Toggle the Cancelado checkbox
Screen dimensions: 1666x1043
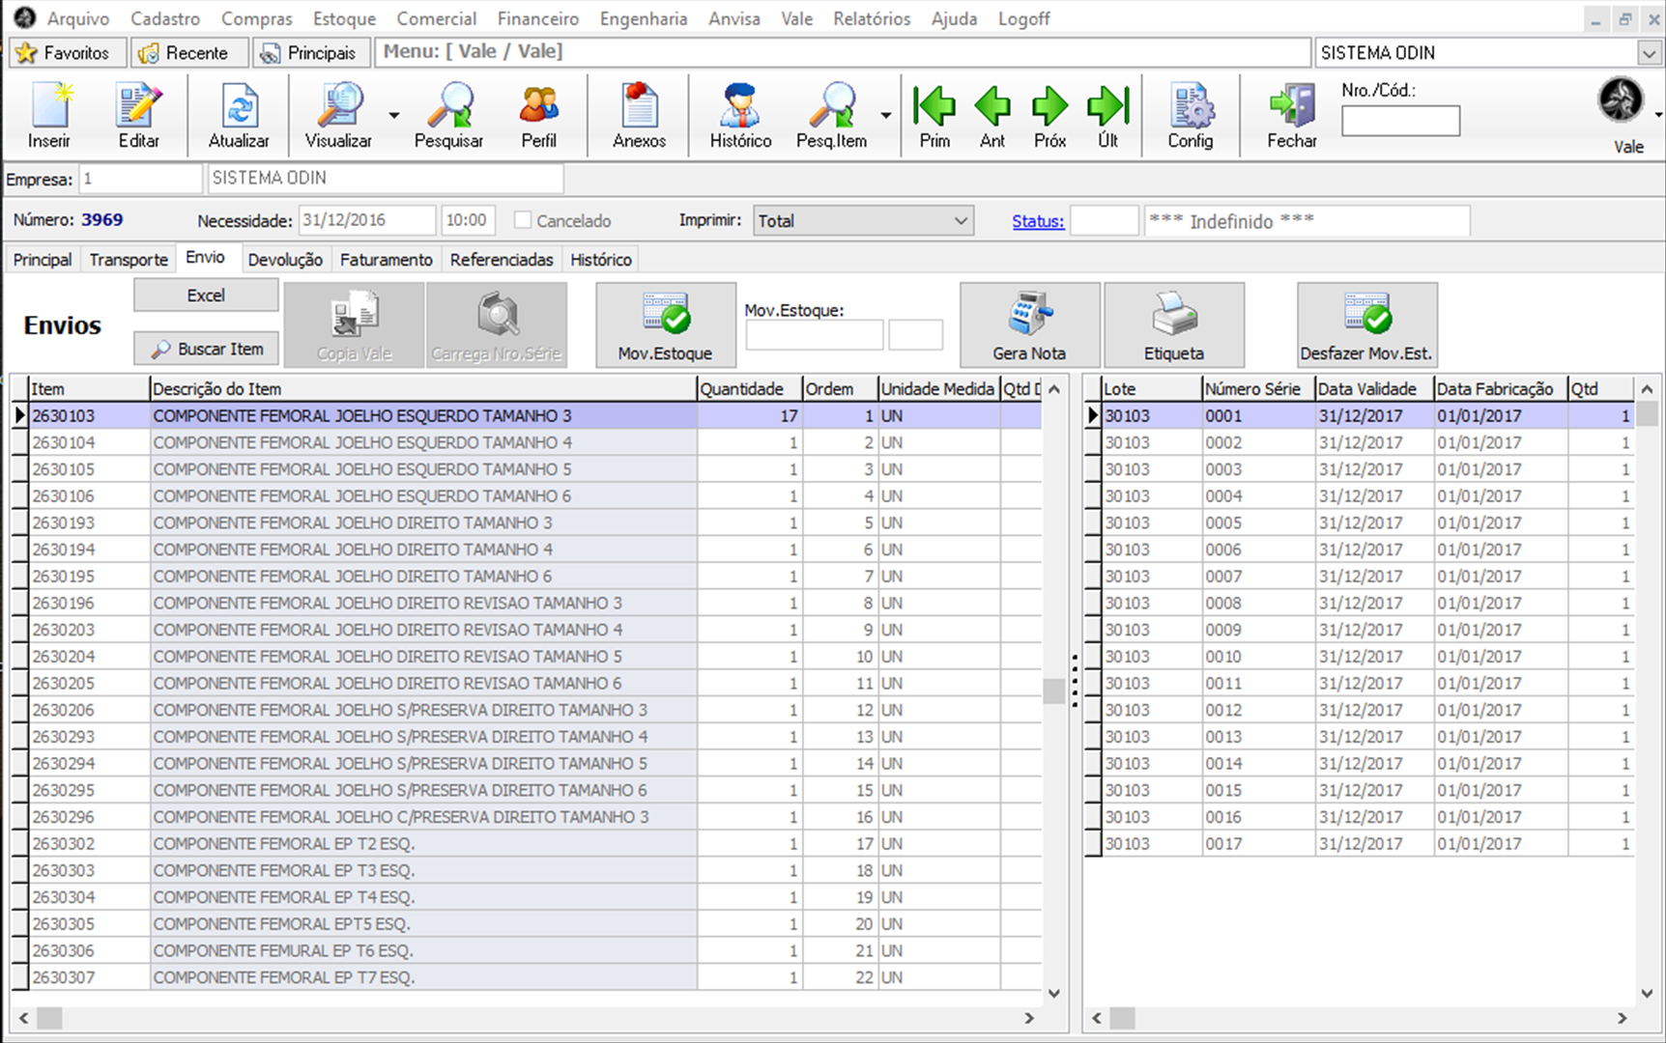tap(523, 220)
